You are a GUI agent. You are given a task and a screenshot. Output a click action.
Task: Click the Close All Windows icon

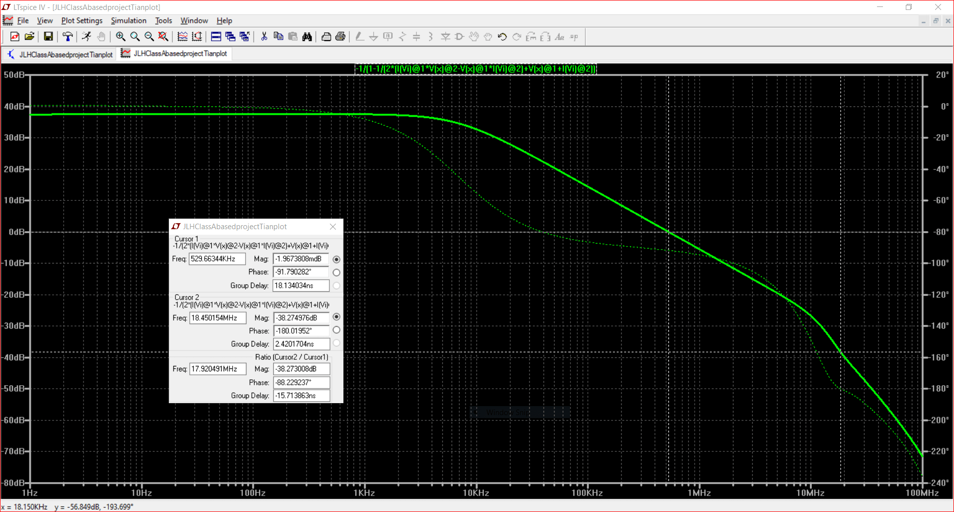click(x=244, y=37)
